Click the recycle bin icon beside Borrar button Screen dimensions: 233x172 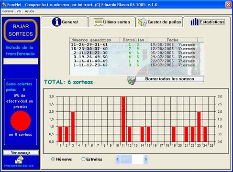131,80
